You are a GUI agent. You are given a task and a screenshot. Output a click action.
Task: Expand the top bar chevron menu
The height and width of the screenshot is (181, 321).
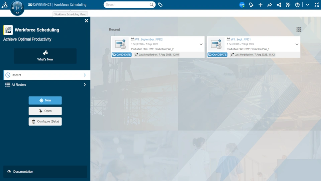pos(308,5)
